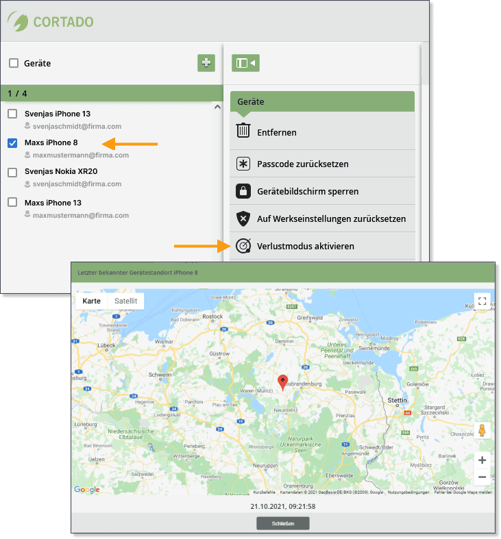Screen dimensions: 501x539
Task: Click Svenjas Nokia XR20 device name
Action: click(61, 171)
